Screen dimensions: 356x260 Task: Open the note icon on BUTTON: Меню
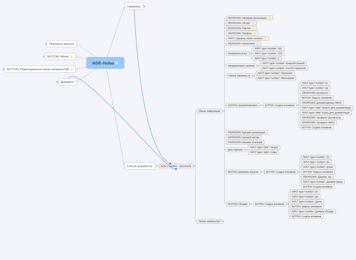[x=71, y=56]
